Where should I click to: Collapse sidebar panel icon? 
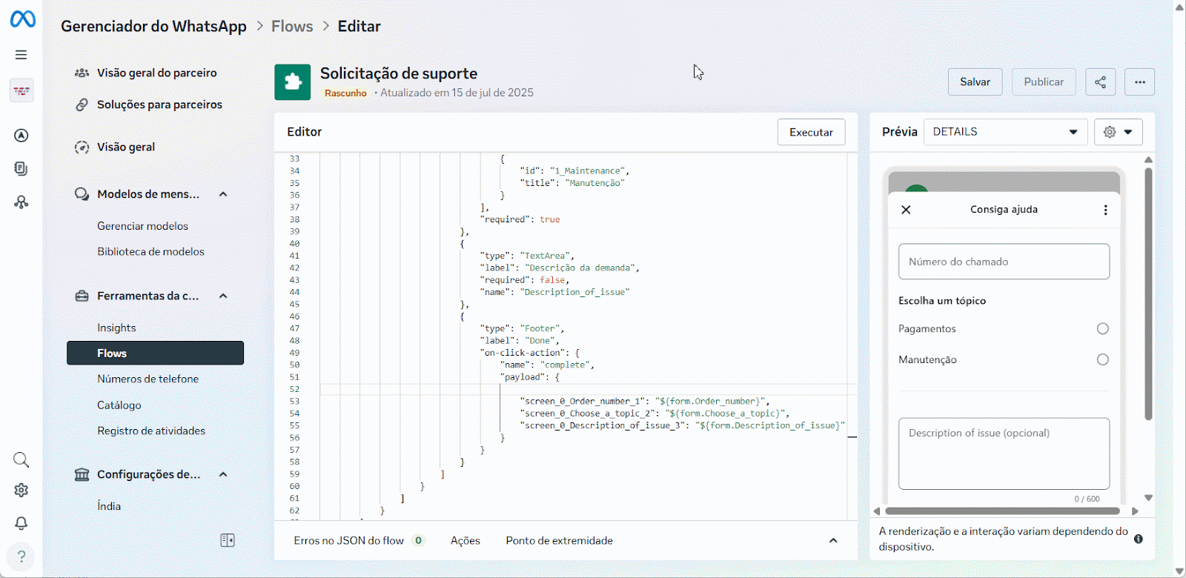[228, 540]
